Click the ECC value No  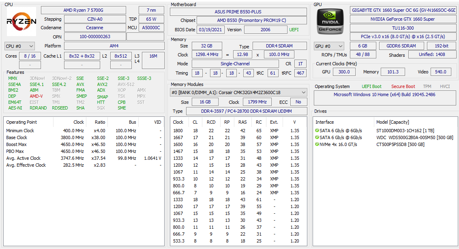[x=298, y=102]
